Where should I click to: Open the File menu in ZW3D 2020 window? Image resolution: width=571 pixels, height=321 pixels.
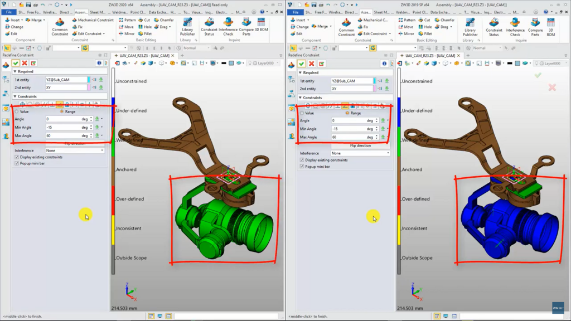coord(9,12)
